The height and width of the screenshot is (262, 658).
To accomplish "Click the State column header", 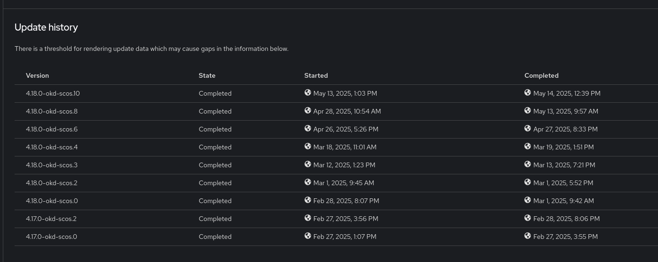I will click(207, 75).
